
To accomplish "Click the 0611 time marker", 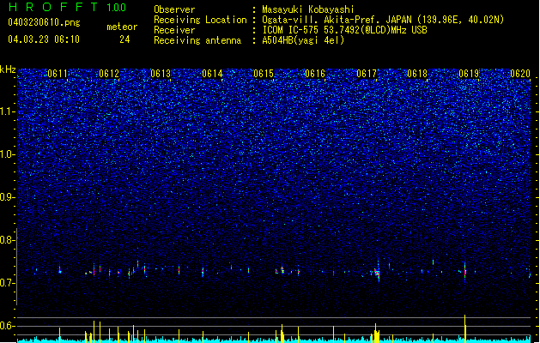I will tap(58, 74).
